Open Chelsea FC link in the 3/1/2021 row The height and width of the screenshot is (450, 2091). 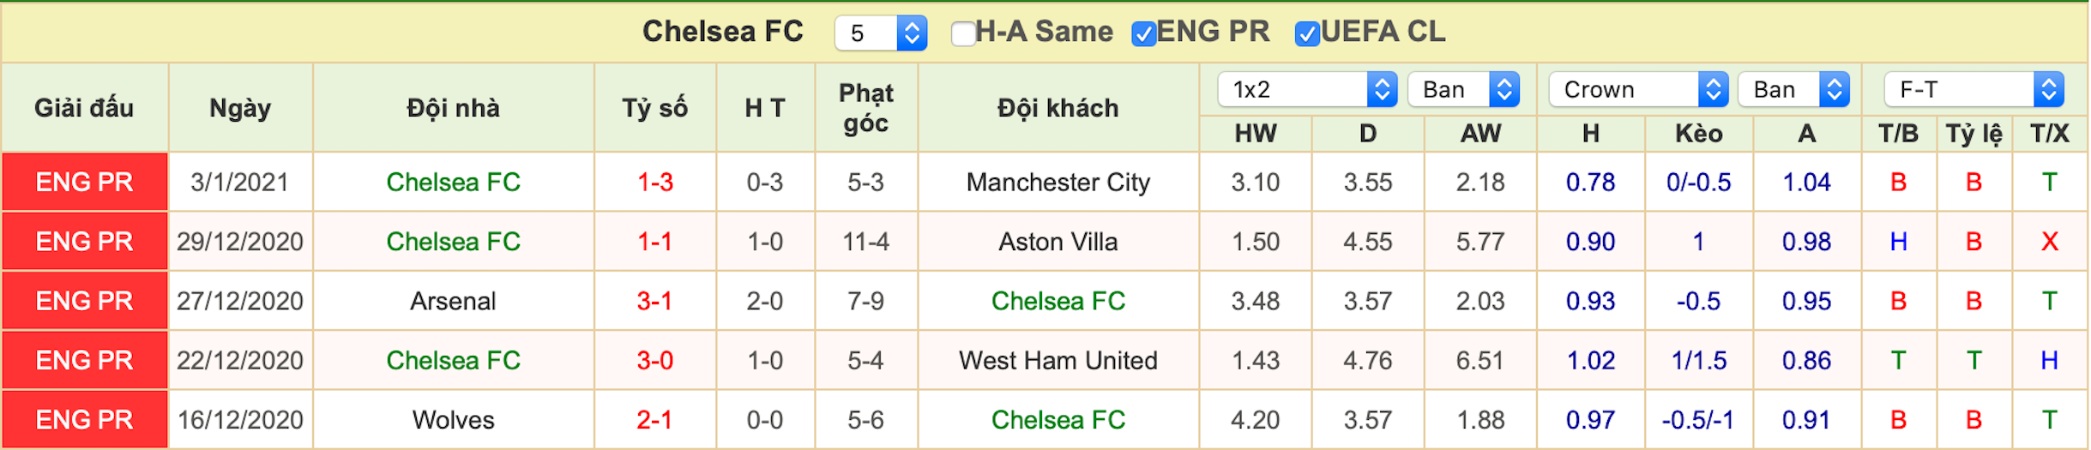click(454, 183)
